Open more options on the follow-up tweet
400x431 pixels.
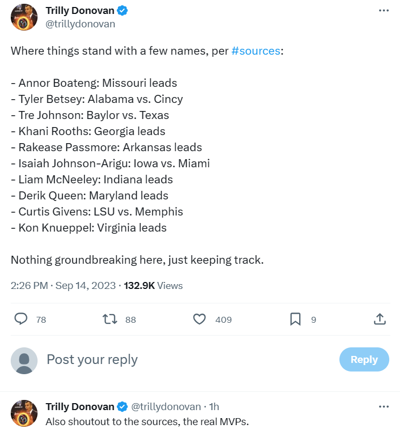[383, 406]
